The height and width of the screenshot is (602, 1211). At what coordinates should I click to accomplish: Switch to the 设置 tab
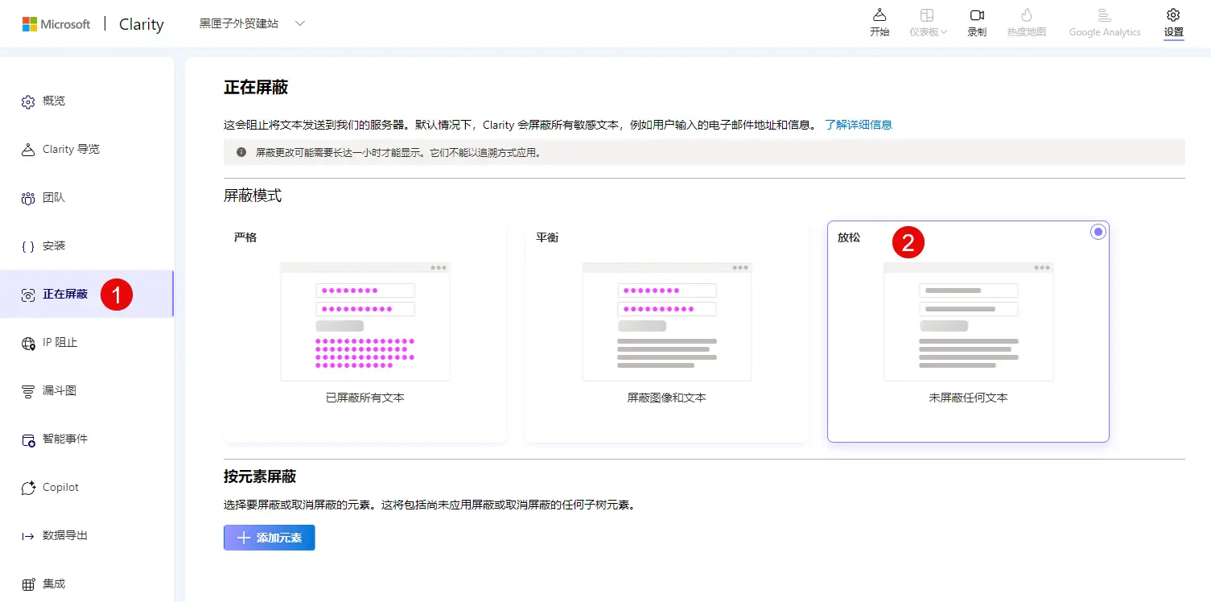tap(1173, 23)
